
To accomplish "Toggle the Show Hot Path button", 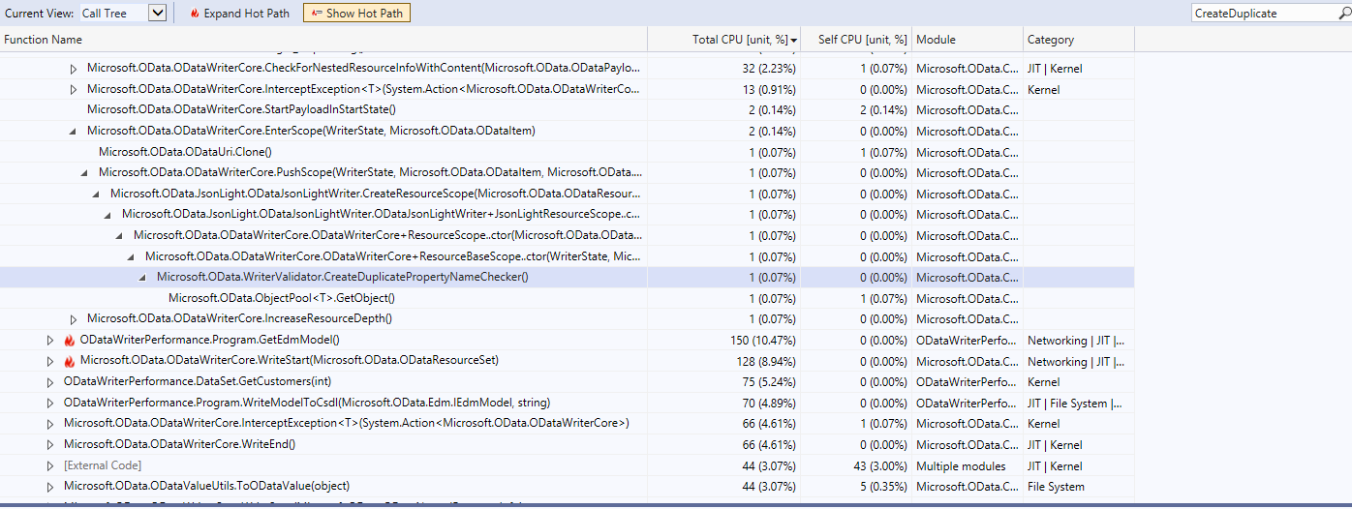I will click(x=356, y=14).
